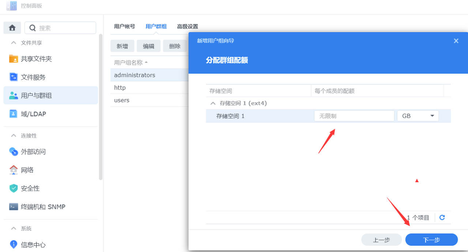This screenshot has height=252, width=468.
Task: Switch to 用户帐号 tab
Action: 124,26
